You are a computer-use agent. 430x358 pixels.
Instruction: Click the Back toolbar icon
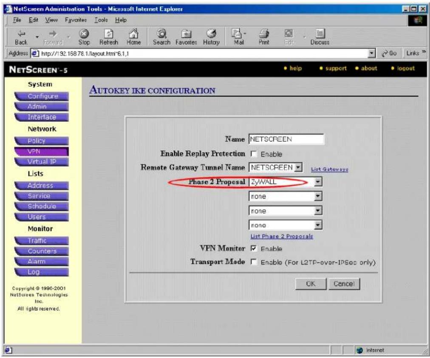click(21, 34)
